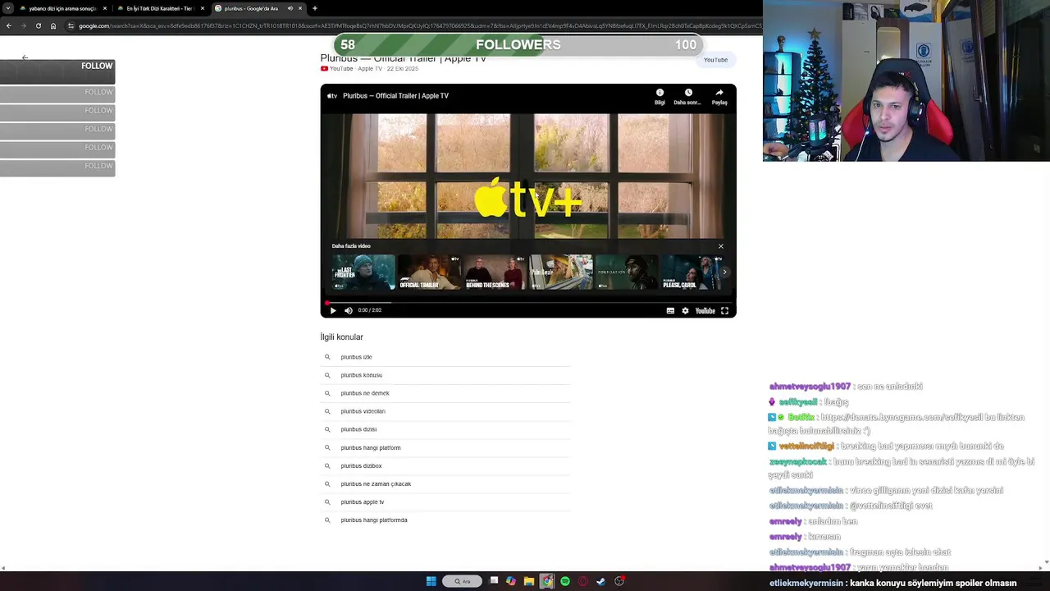Open the Behind the Scenes thumbnail
The image size is (1050, 591).
(495, 273)
